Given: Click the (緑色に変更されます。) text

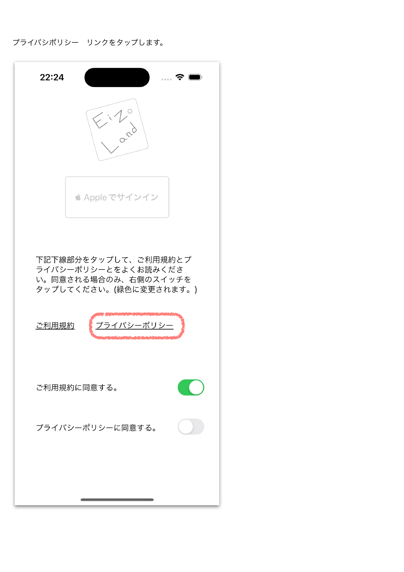Looking at the screenshot, I should (155, 289).
